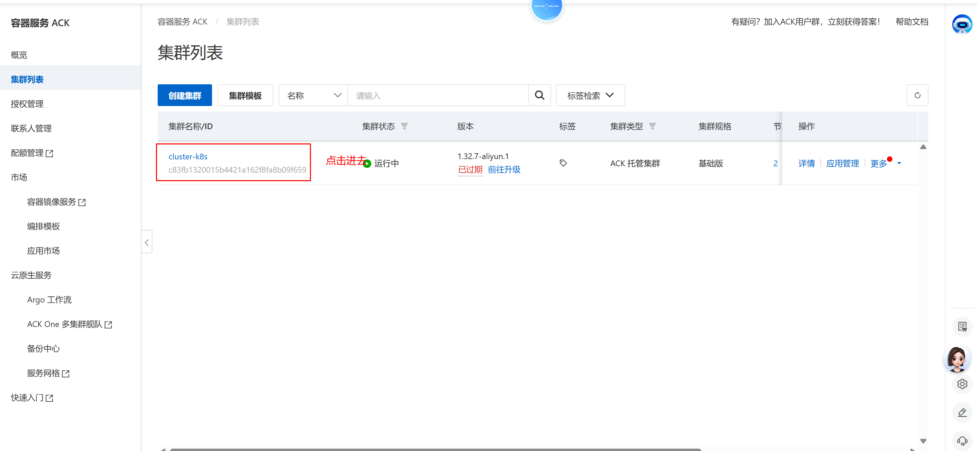Click the edit feedback pencil icon
Viewport: 977px width, 451px height.
point(962,413)
